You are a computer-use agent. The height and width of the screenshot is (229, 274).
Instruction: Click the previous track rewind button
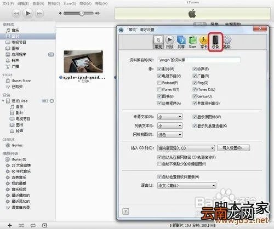tap(16, 13)
